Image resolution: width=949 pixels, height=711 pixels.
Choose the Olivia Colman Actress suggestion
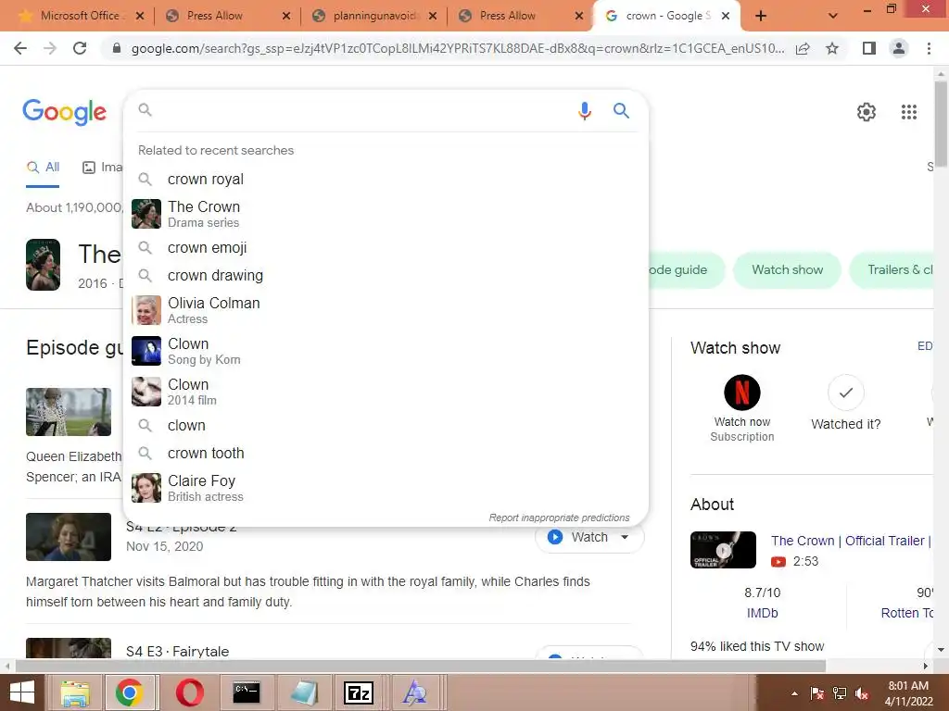pos(386,310)
